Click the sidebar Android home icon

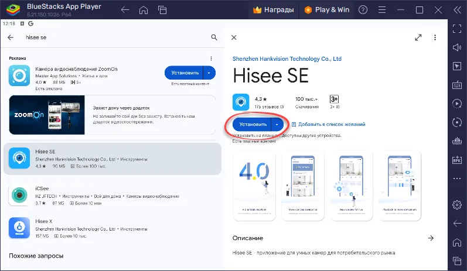pos(457,242)
